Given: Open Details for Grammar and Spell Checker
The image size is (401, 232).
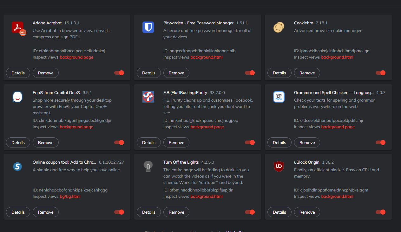Looking at the screenshot, I should 279,142.
